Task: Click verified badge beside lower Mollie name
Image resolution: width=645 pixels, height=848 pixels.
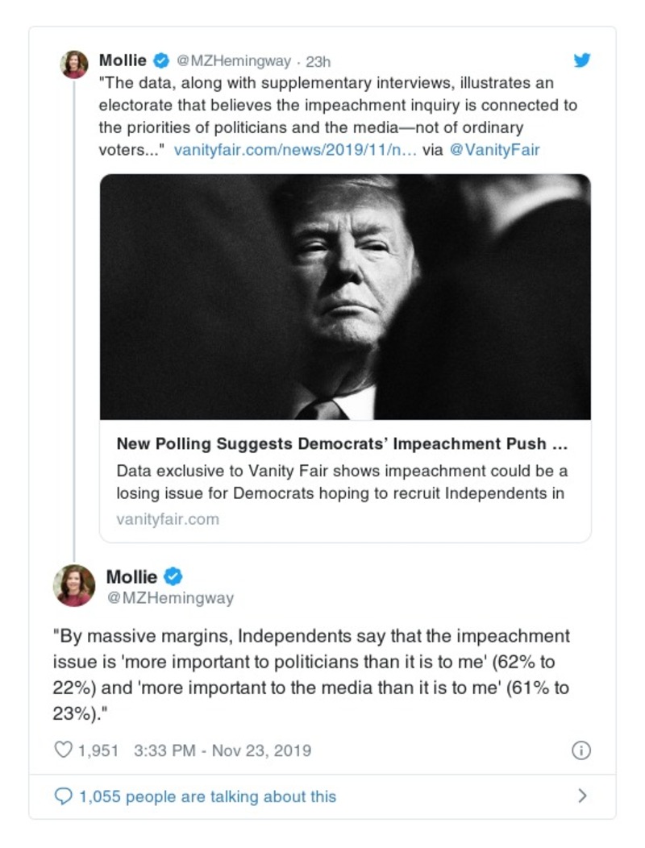Action: pyautogui.click(x=173, y=576)
